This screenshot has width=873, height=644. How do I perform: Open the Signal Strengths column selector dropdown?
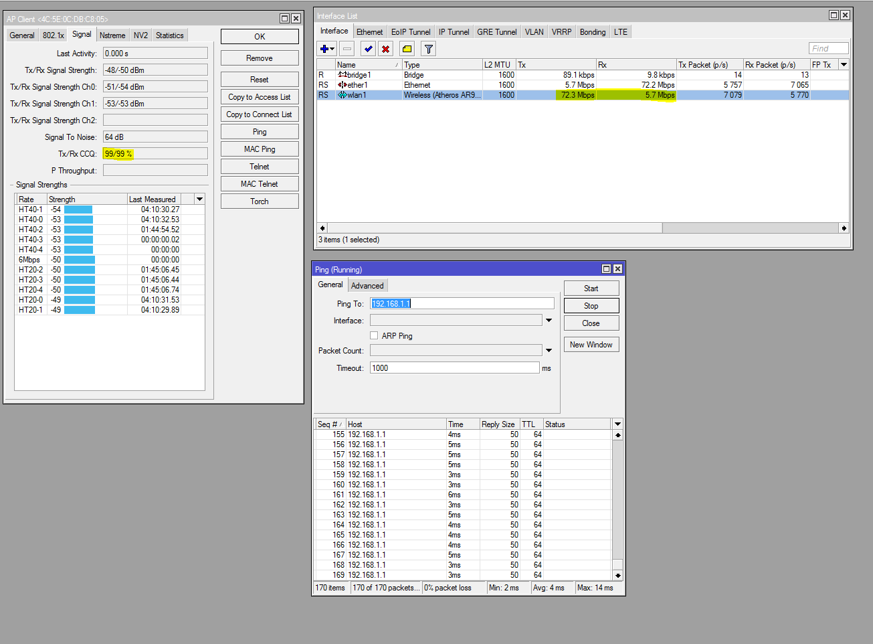[199, 199]
